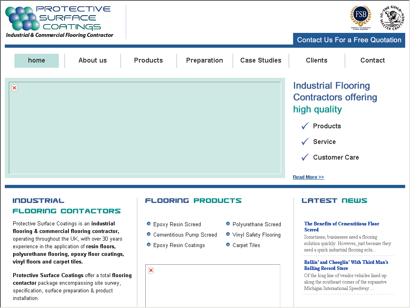Go to the Contact page
410x308 pixels.
pos(373,61)
